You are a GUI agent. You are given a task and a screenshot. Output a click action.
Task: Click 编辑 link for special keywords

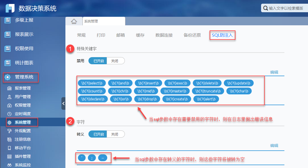click(274, 72)
